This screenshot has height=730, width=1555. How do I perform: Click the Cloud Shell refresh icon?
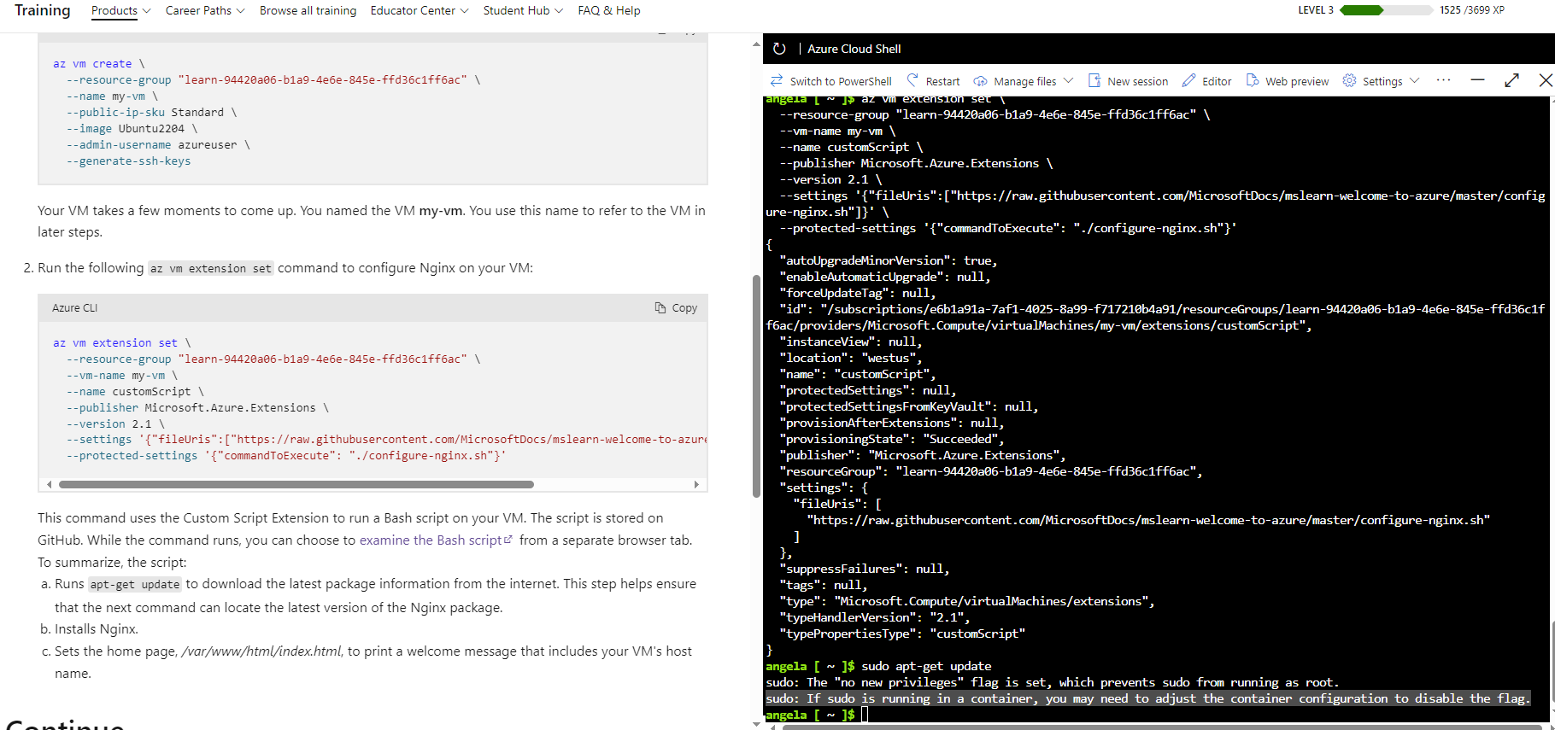pyautogui.click(x=779, y=49)
